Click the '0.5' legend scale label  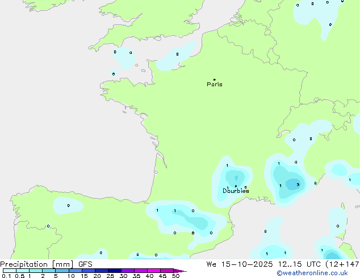(x=20, y=276)
